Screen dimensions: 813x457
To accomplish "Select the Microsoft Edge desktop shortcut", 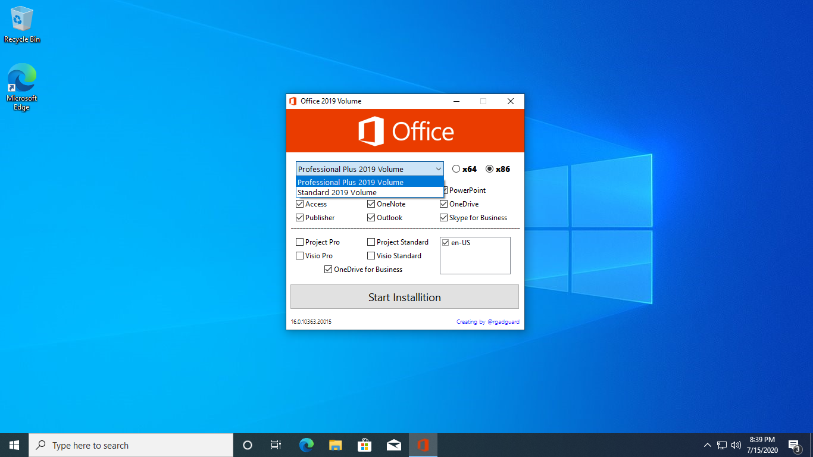I will [x=22, y=87].
